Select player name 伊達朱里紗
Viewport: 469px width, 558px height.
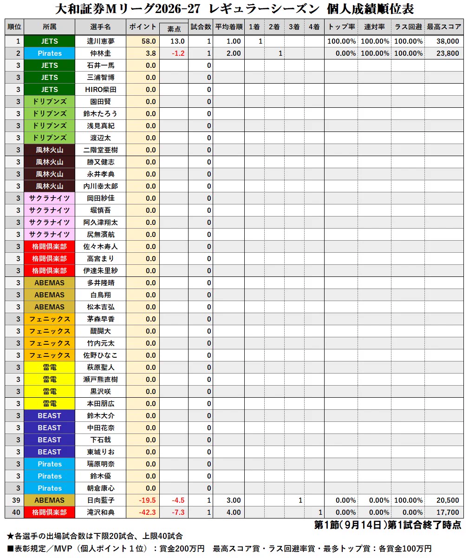click(x=100, y=271)
